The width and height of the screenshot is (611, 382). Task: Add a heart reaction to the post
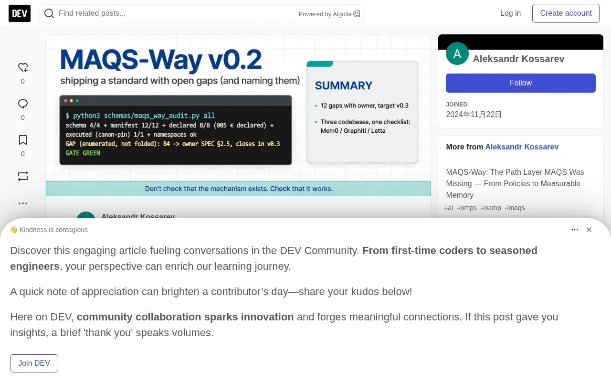click(23, 67)
